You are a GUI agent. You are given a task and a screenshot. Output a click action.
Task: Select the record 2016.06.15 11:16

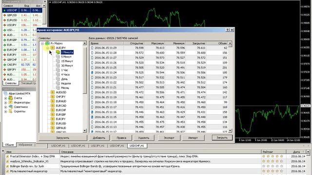[x=159, y=112]
